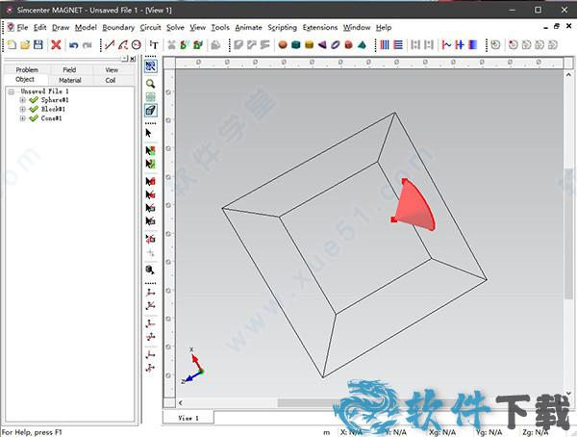
Task: Click the black sphere examine tool icon
Action: pyautogui.click(x=150, y=270)
